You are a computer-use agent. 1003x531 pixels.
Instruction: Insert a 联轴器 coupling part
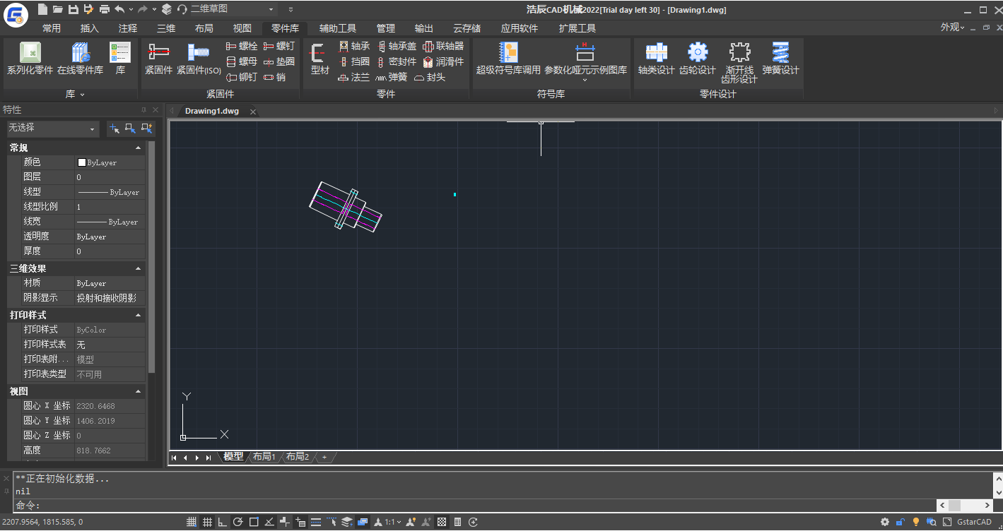[443, 46]
